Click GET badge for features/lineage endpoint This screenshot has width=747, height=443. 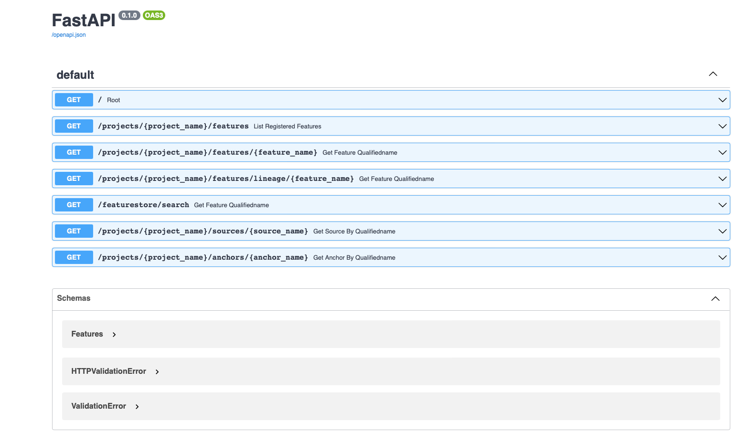(x=74, y=179)
